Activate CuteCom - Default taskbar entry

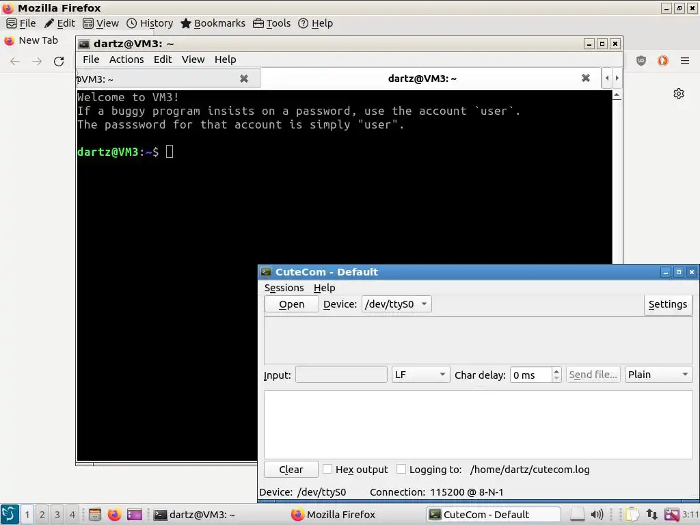point(493,515)
